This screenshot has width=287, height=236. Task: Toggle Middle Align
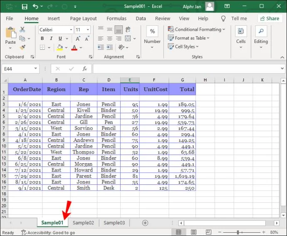pyautogui.click(x=110, y=29)
